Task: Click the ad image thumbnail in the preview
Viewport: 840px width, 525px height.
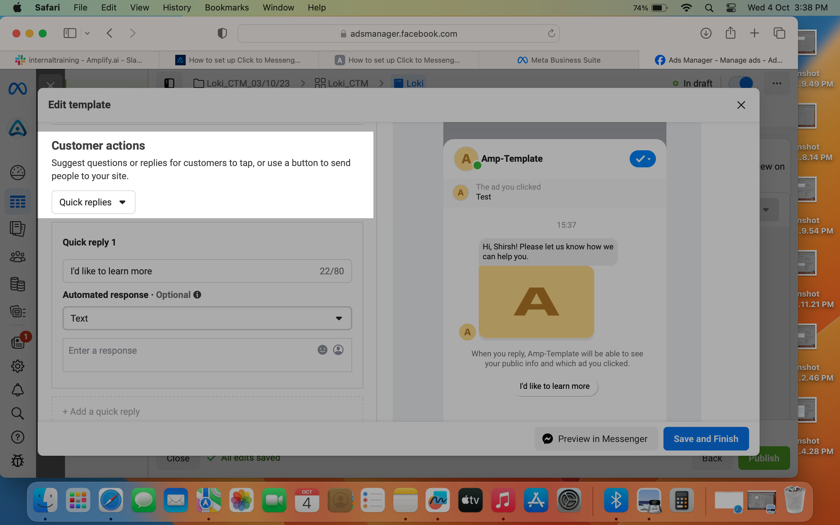Action: pos(536,302)
